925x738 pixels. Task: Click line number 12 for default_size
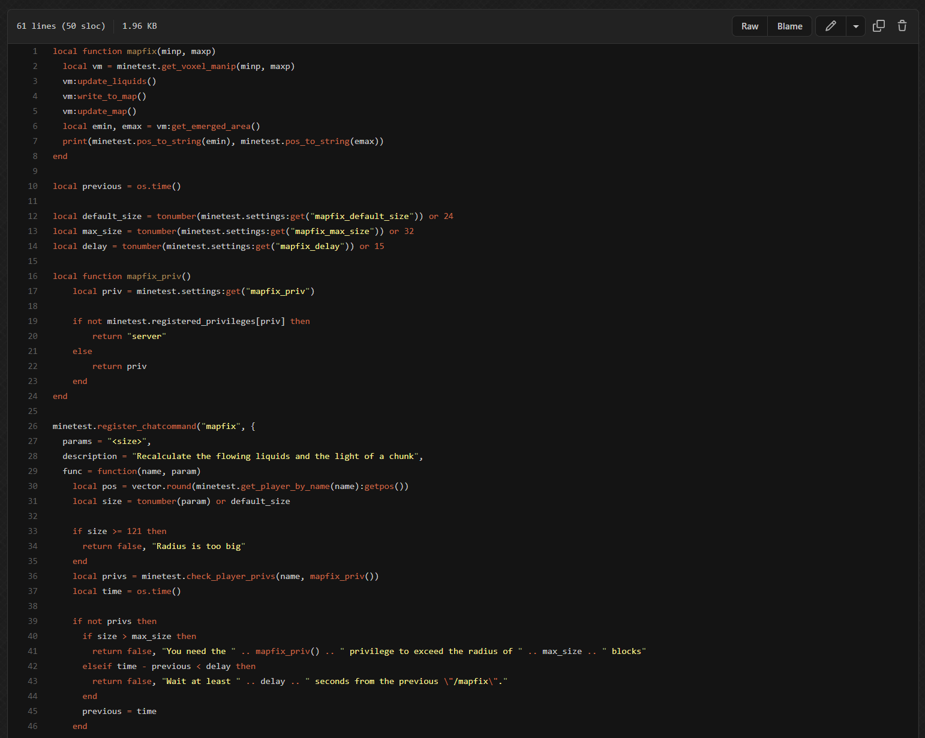[32, 217]
